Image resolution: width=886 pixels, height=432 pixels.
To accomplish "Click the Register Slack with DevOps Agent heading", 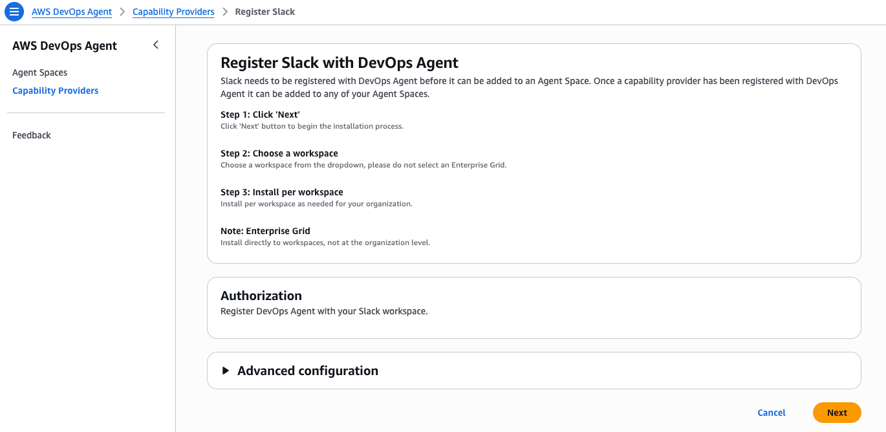I will tap(340, 63).
